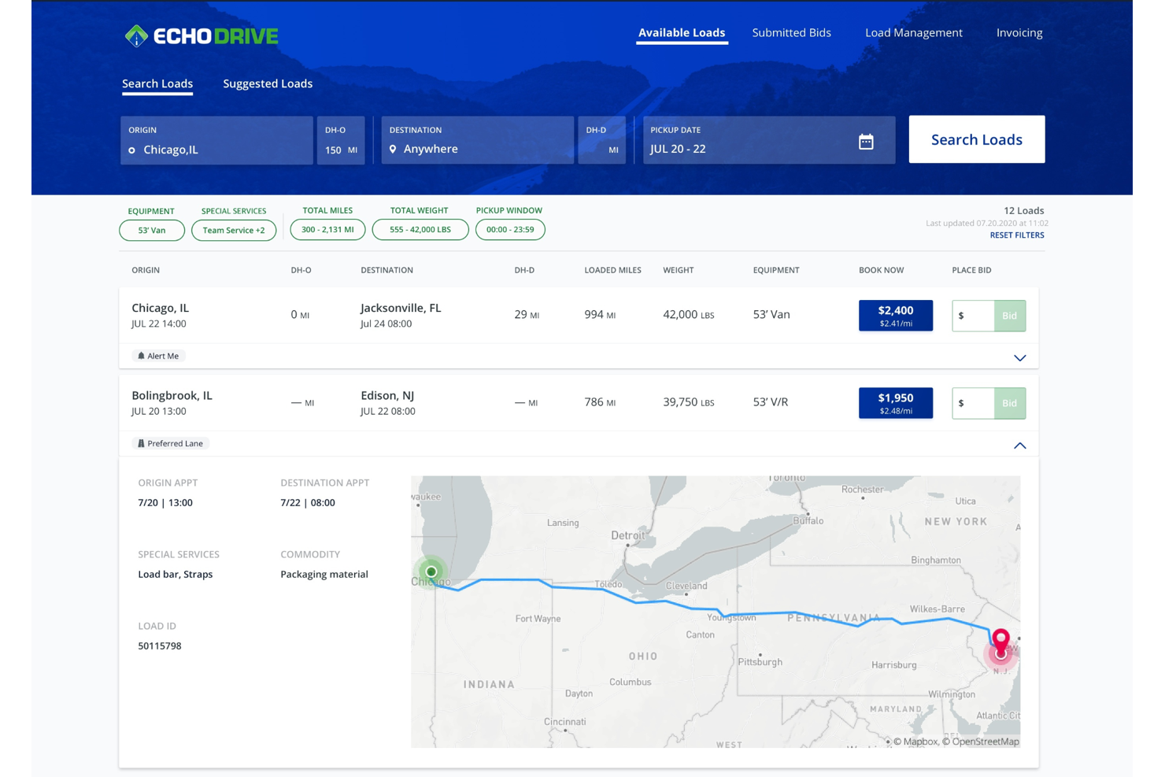This screenshot has height=777, width=1165.
Task: Click the bid amount field for Edison load
Action: click(x=974, y=402)
